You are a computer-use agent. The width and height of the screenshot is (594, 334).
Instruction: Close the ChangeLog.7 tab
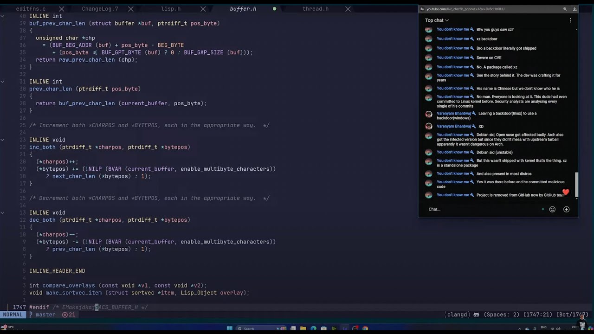pos(130,9)
